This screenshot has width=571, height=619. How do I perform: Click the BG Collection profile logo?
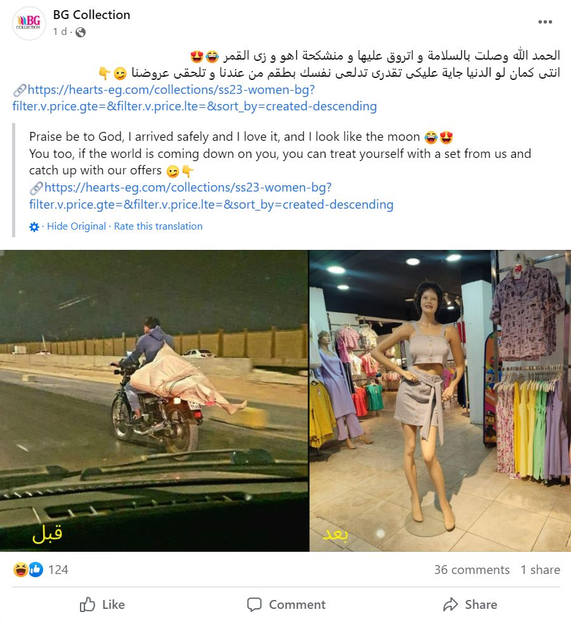pyautogui.click(x=29, y=23)
